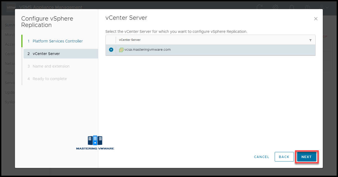Image resolution: width=338 pixels, height=177 pixels.
Task: Close the Configure vSphere Replication dialog
Action: (316, 19)
